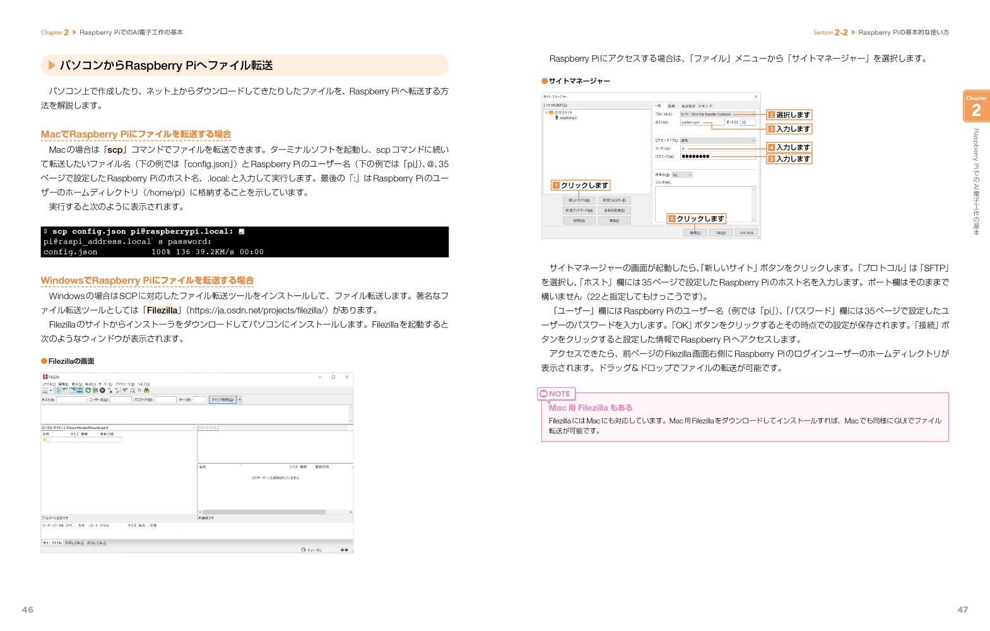Click the 新しいサイト button
The height and width of the screenshot is (631, 990).
(579, 200)
